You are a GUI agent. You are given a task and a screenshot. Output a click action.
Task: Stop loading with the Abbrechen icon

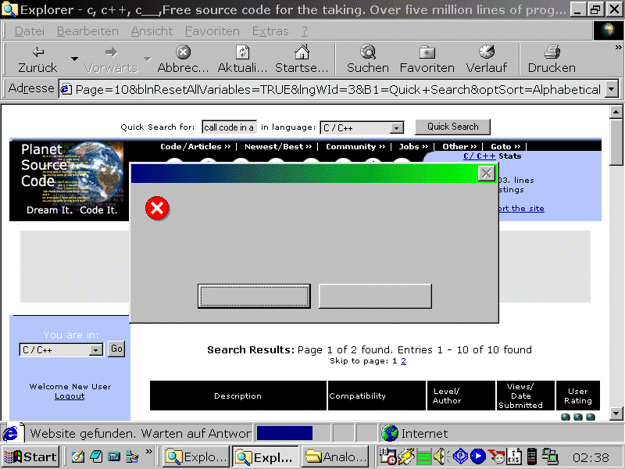tap(183, 52)
